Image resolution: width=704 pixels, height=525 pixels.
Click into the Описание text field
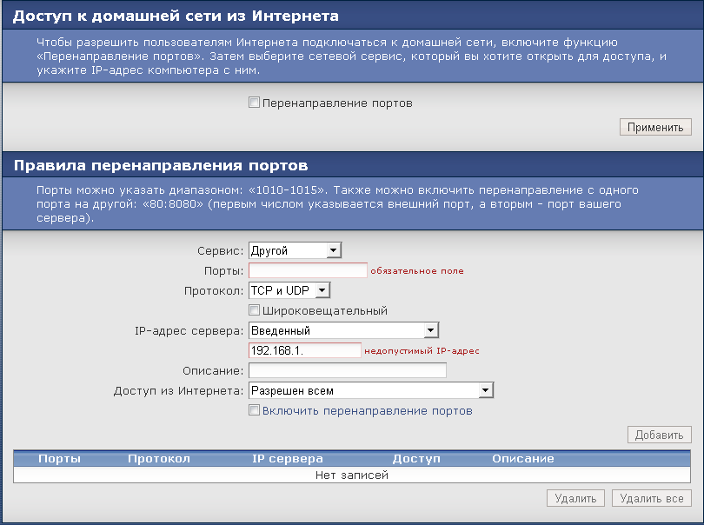pyautogui.click(x=347, y=370)
